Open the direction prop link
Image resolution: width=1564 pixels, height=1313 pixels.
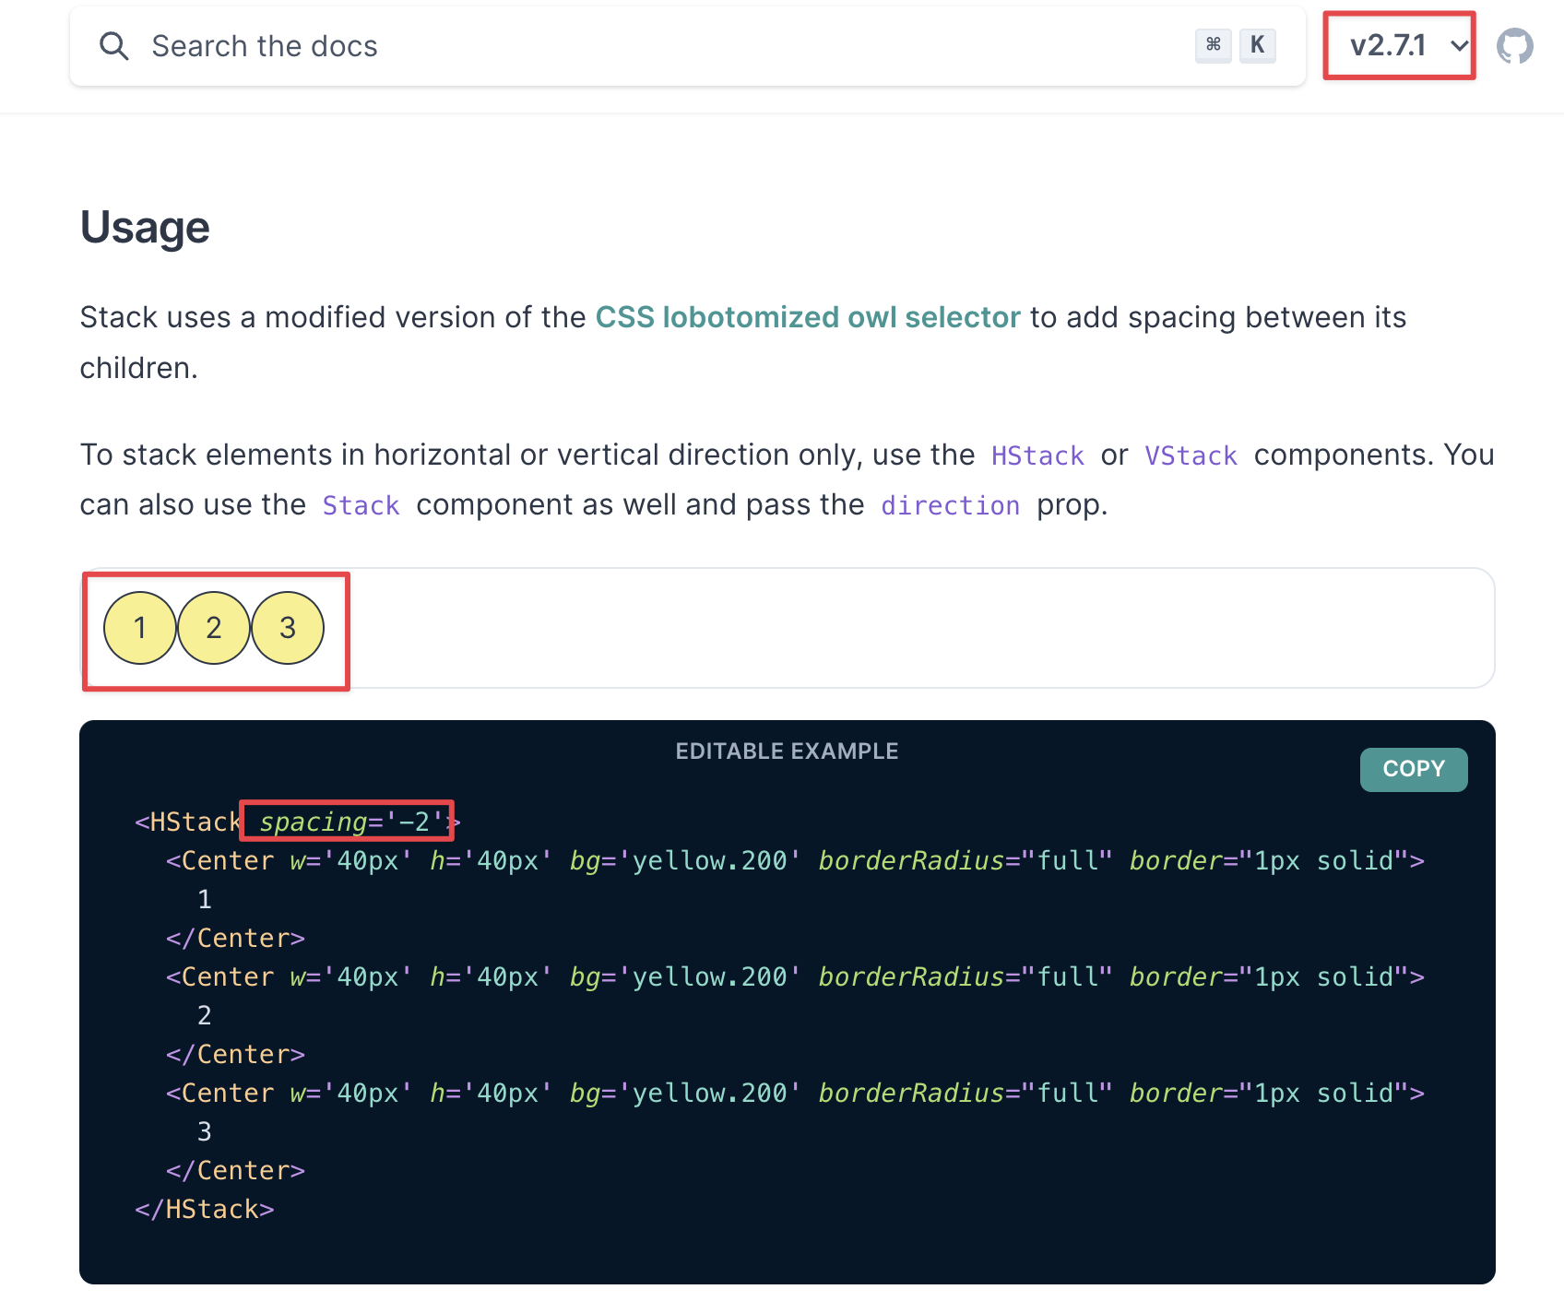(950, 504)
